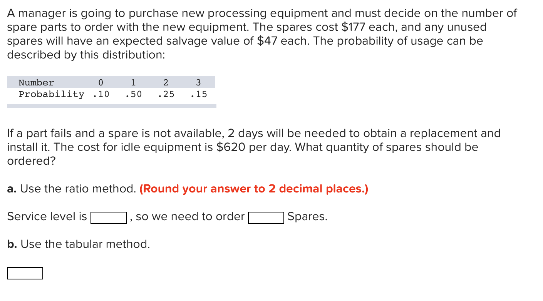Click the Service level input box
Screen dimensions: 543x301
[x=108, y=217]
